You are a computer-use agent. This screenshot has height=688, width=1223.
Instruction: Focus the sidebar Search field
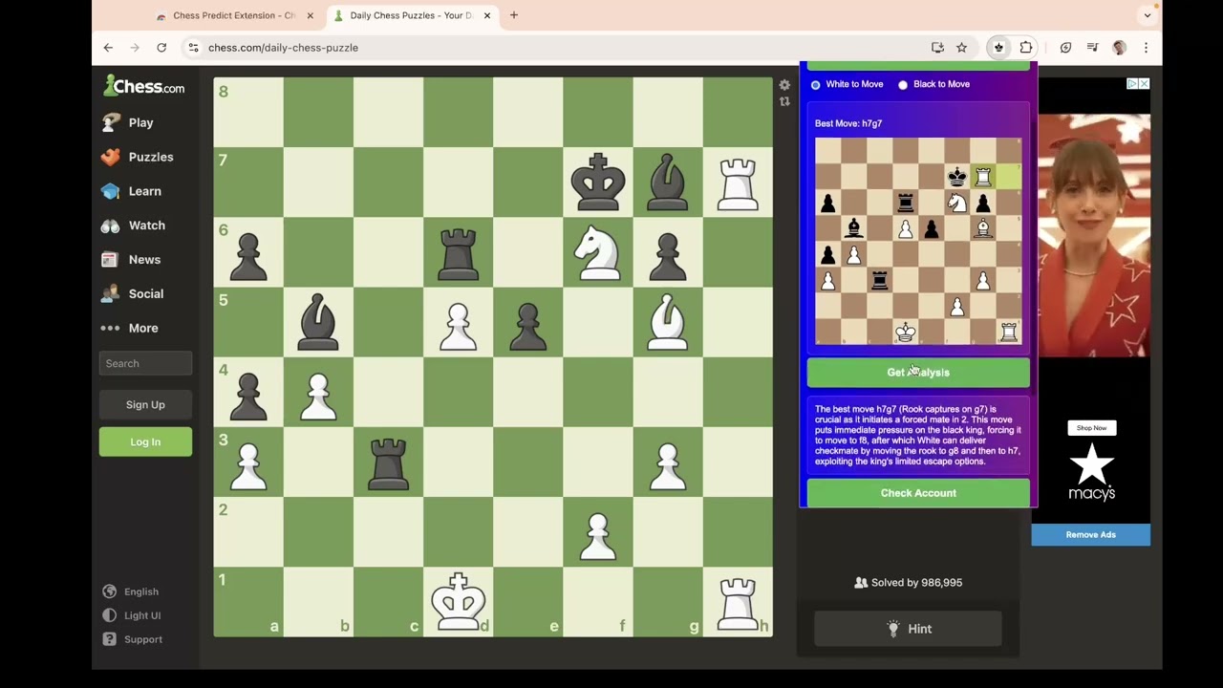pyautogui.click(x=145, y=363)
